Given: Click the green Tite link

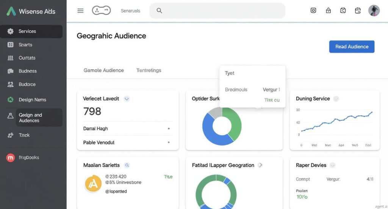Looking at the screenshot, I should (168, 176).
